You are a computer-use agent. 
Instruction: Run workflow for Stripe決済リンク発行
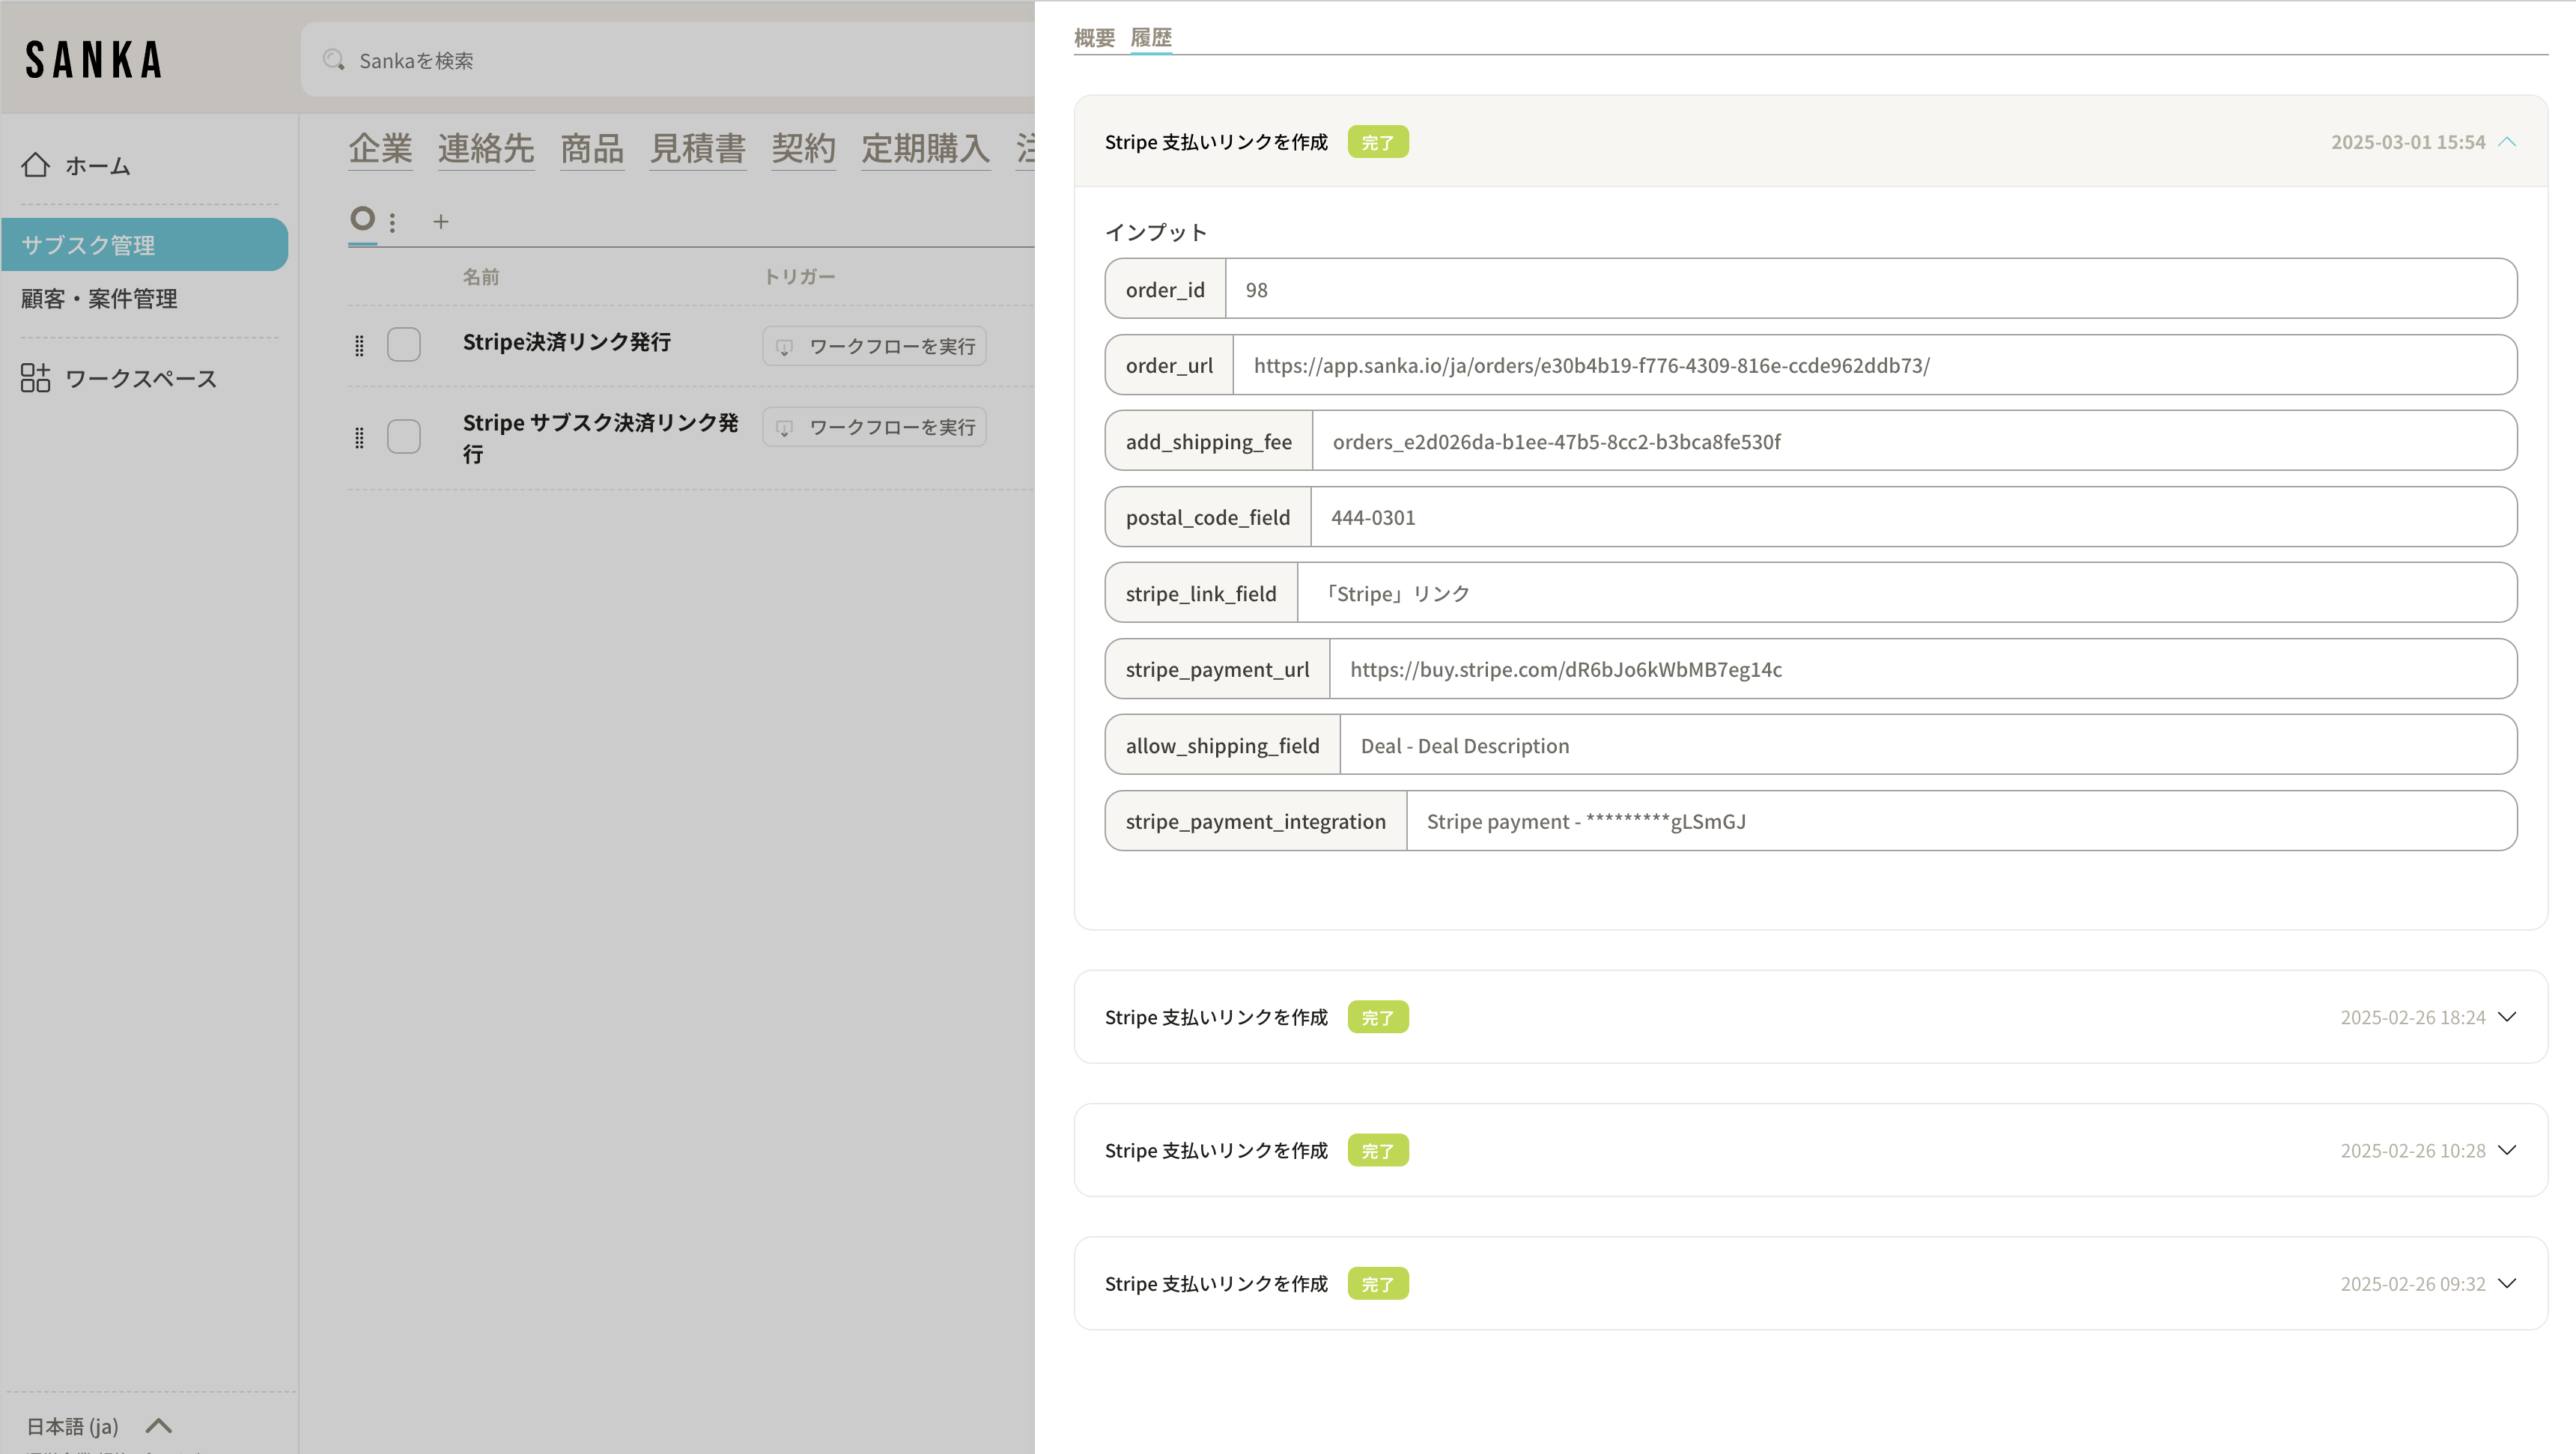(x=874, y=346)
